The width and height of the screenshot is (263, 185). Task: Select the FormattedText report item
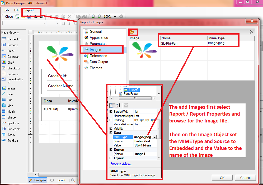click(13, 80)
